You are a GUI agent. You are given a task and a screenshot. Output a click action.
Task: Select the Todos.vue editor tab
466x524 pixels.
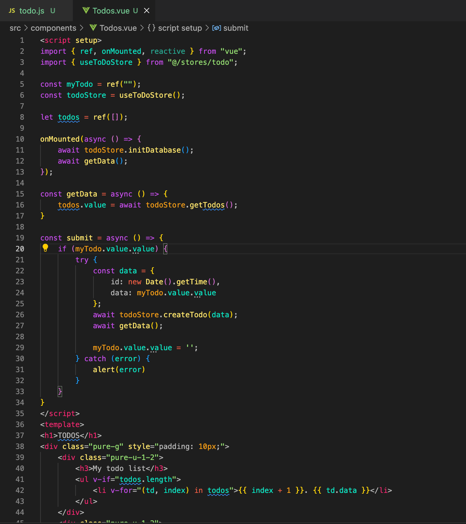(111, 11)
